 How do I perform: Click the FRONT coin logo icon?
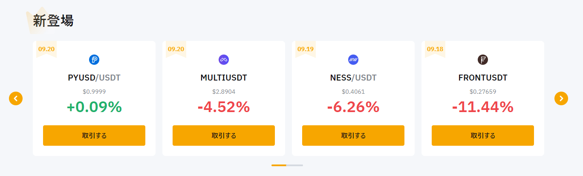click(483, 60)
